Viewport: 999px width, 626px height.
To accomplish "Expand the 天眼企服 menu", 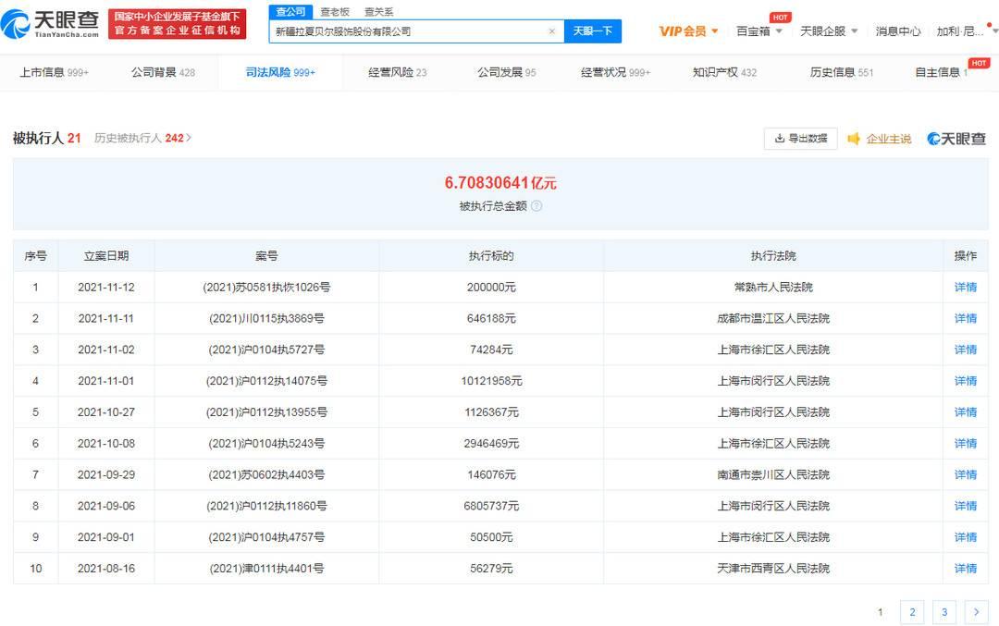I will [829, 31].
